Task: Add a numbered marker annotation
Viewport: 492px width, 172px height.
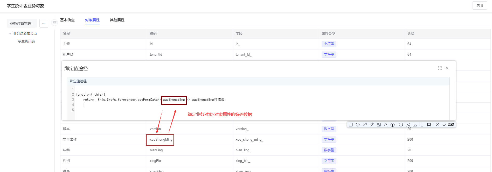Action: pos(393,125)
